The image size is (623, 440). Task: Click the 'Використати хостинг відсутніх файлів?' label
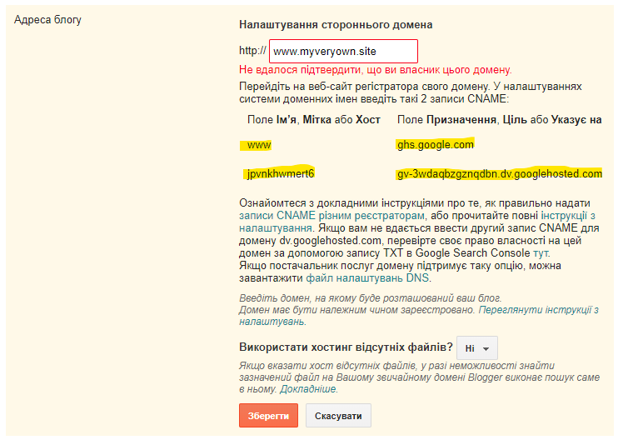pyautogui.click(x=346, y=347)
